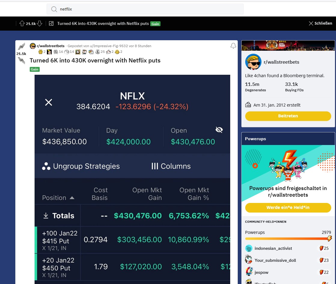Click the sidebar tiger banner image
The width and height of the screenshot is (336, 284).
click(x=288, y=46)
